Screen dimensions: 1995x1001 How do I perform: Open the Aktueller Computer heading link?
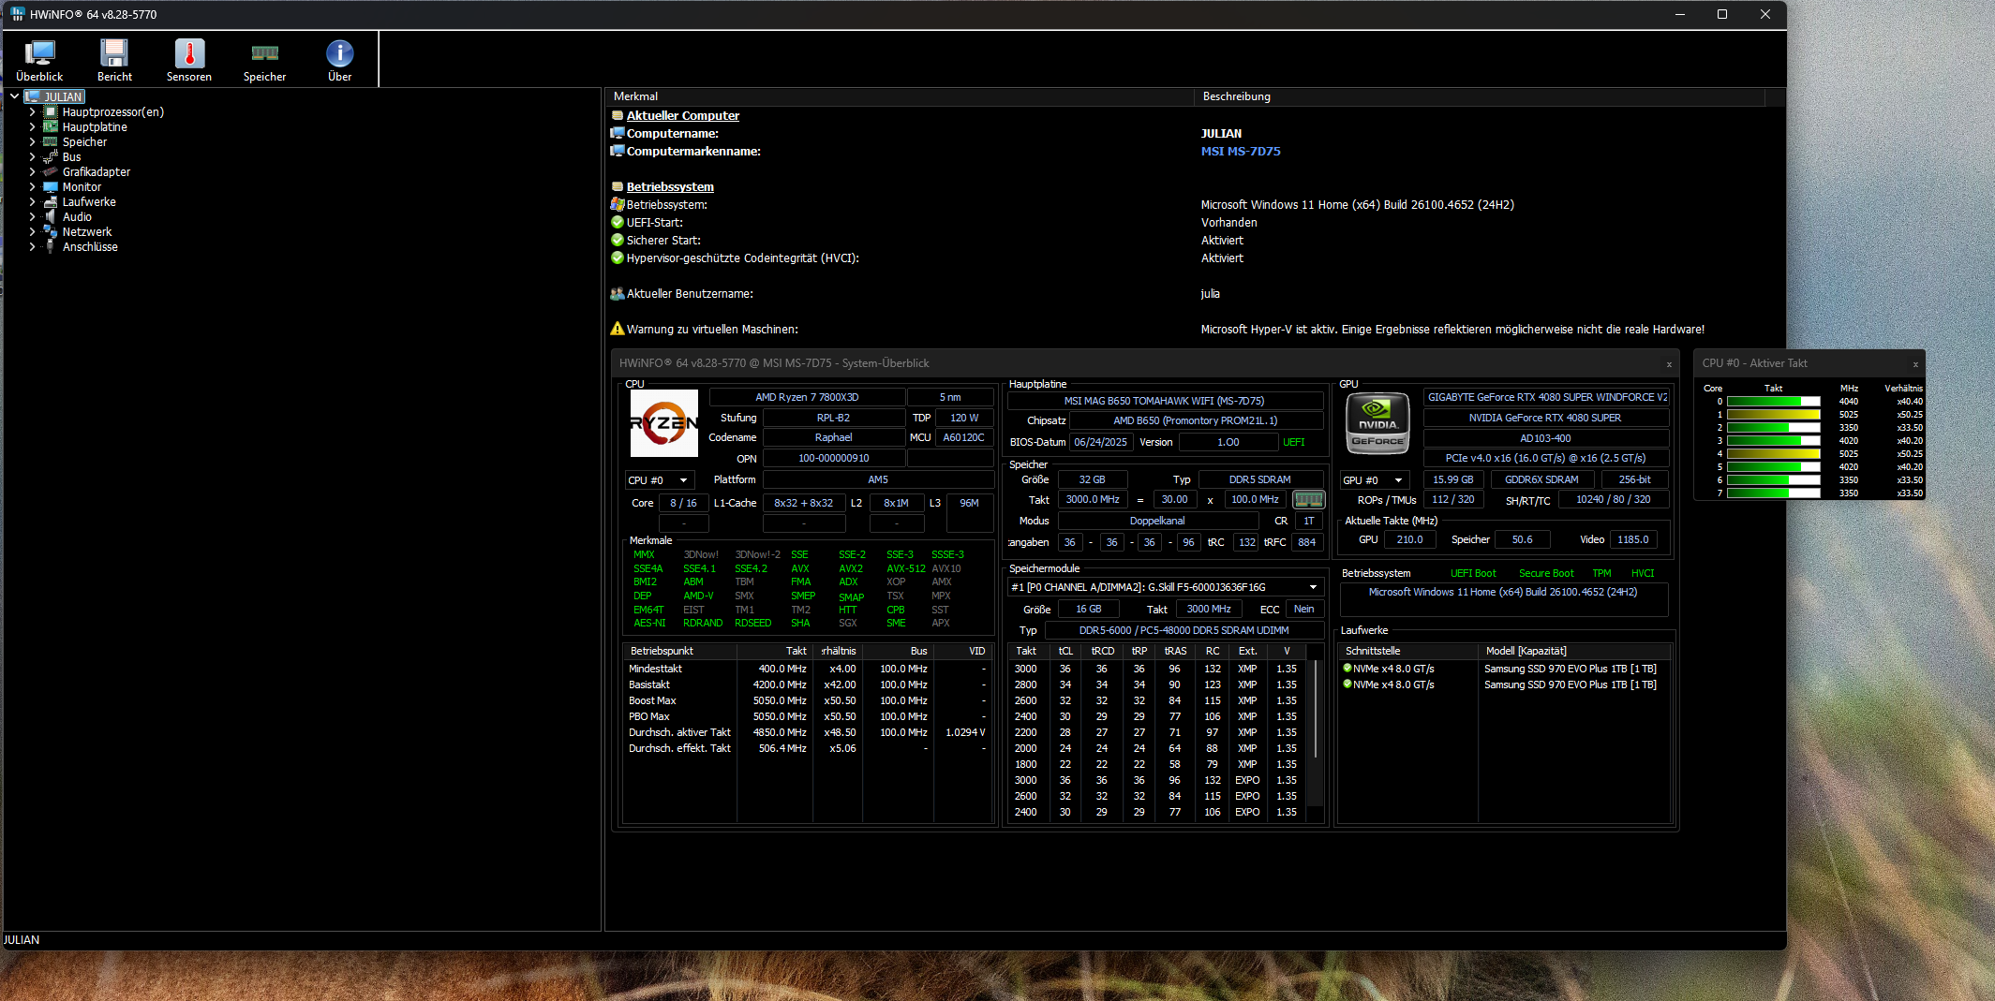click(683, 115)
